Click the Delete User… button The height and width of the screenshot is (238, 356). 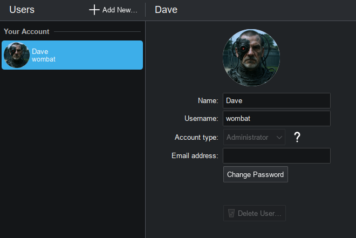click(255, 213)
